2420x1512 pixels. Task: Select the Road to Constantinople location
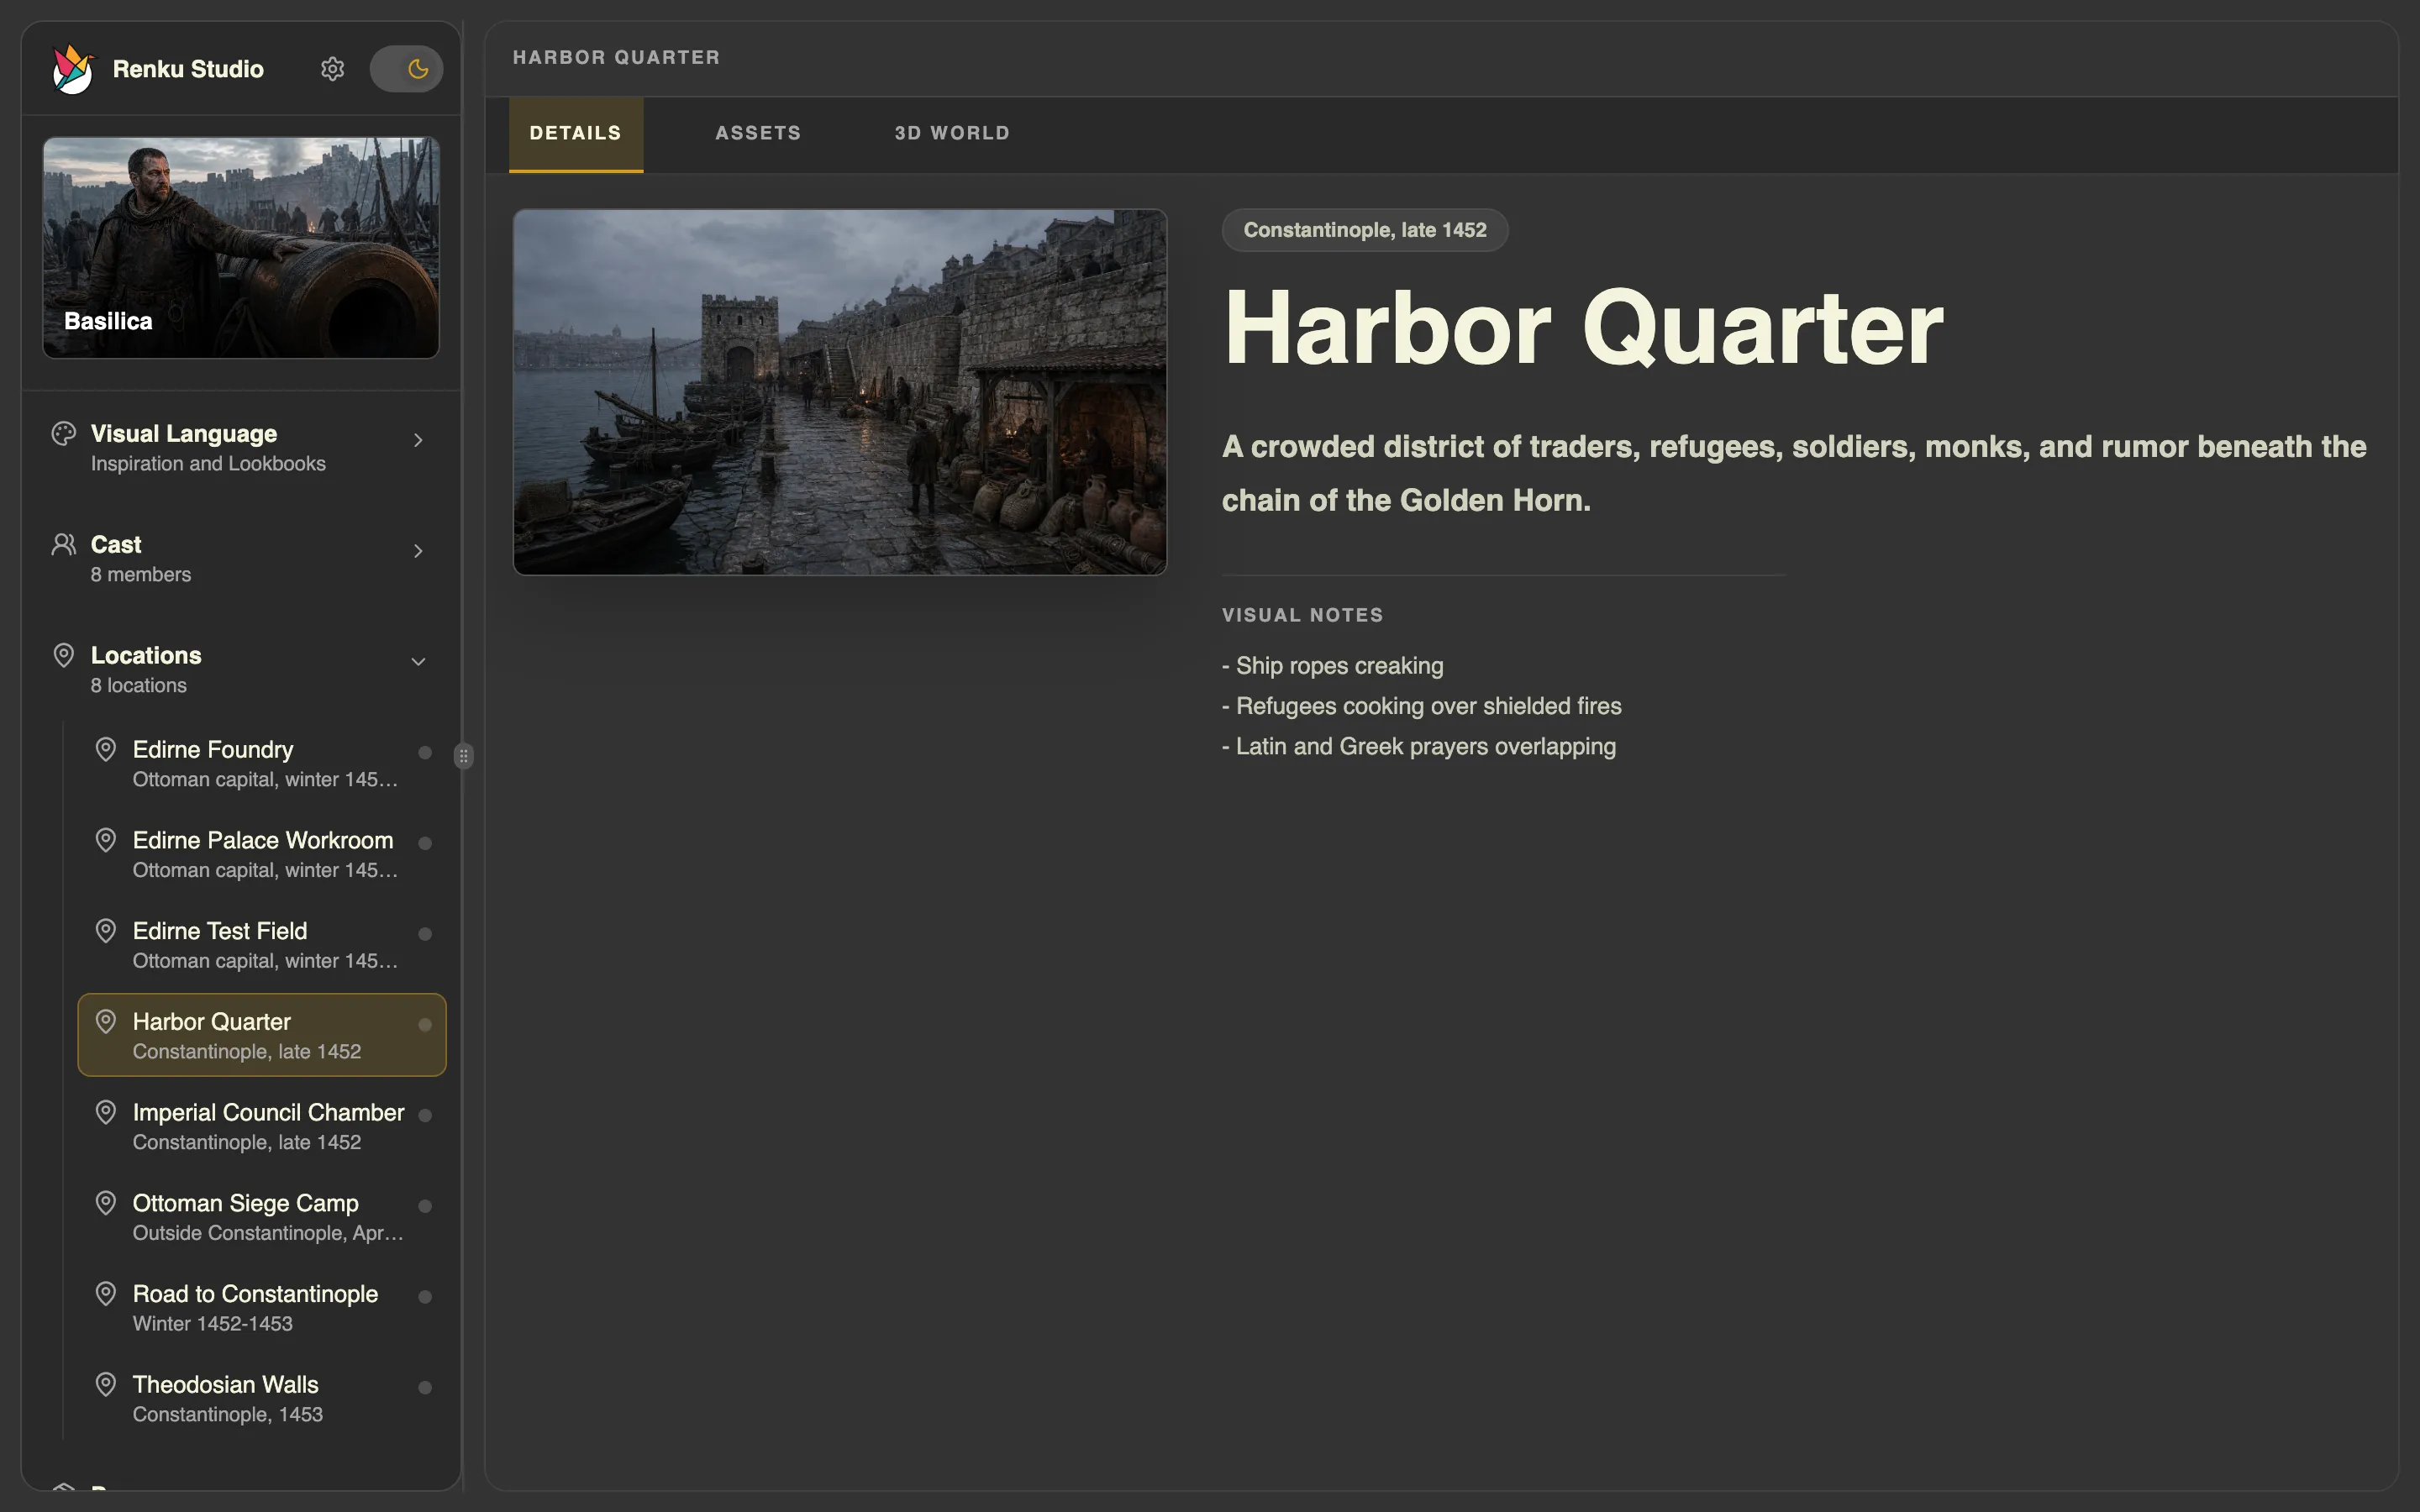[262, 1308]
